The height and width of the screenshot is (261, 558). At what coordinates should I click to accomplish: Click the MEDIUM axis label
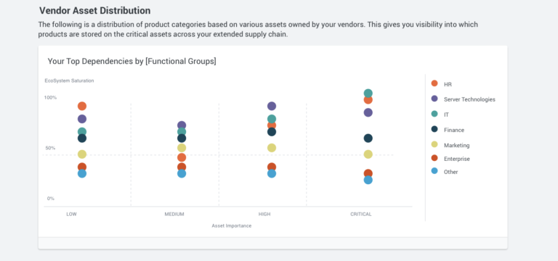coord(174,214)
